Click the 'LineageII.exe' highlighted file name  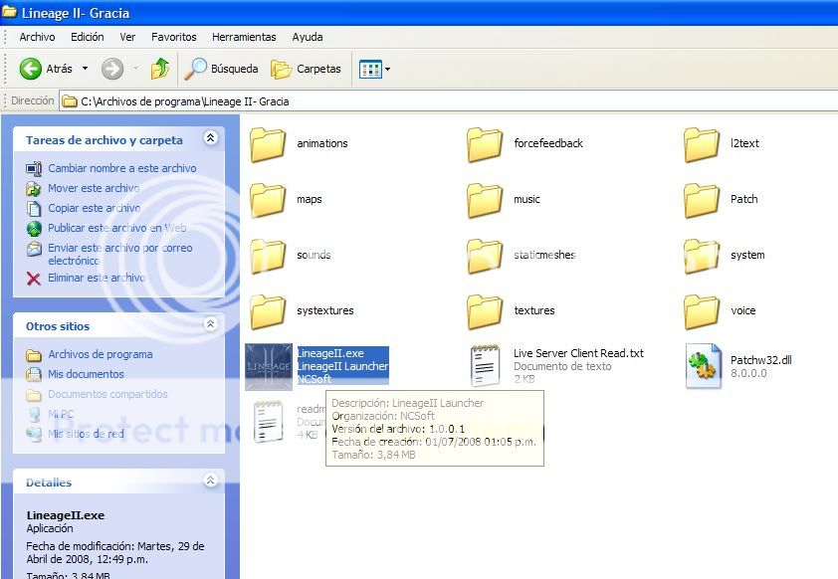tap(330, 353)
